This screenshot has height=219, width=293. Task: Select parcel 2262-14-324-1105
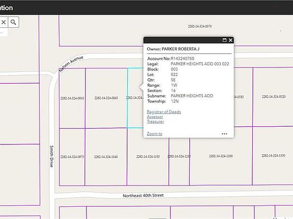tap(148, 157)
